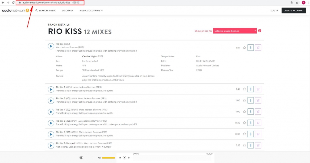Open the Discover menu item
310x163 pixels.
point(68,11)
